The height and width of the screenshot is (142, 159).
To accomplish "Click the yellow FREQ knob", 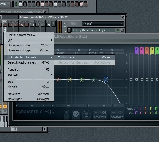I will coord(152,109).
